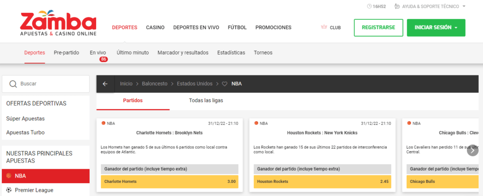Image resolution: width=483 pixels, height=196 pixels.
Task: Select Houston Rockets odds 2.45
Action: click(x=322, y=181)
